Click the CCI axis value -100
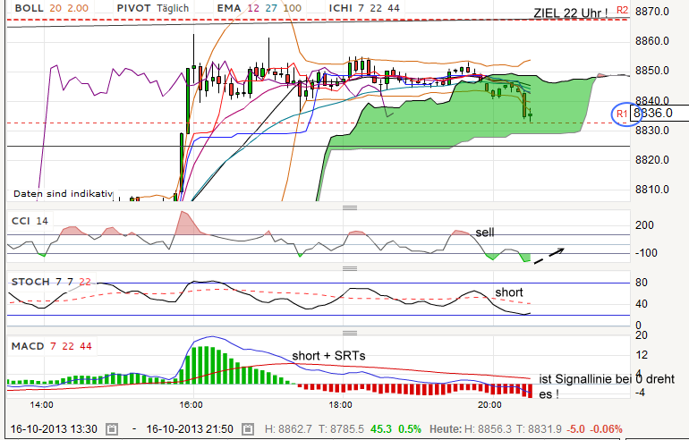Image resolution: width=689 pixels, height=440 pixels. point(646,253)
